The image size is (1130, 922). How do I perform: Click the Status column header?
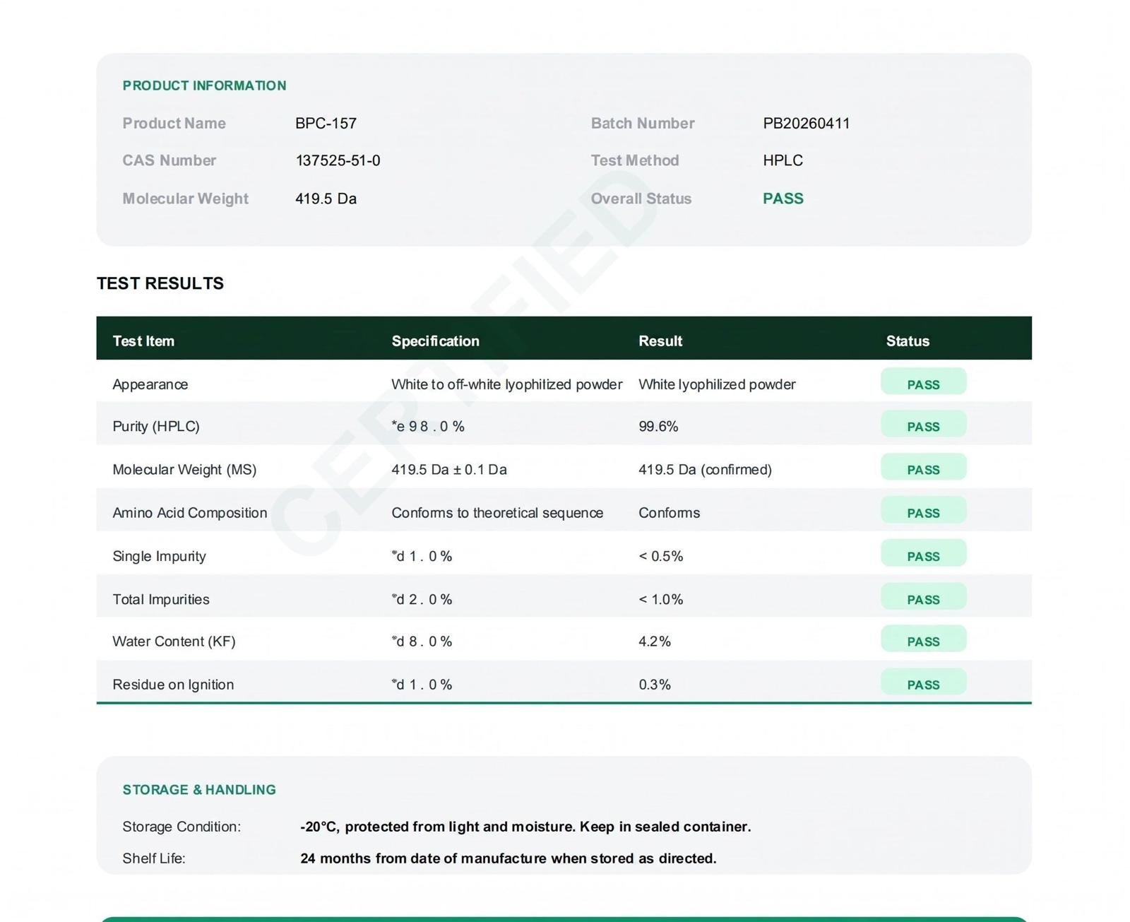click(x=908, y=341)
